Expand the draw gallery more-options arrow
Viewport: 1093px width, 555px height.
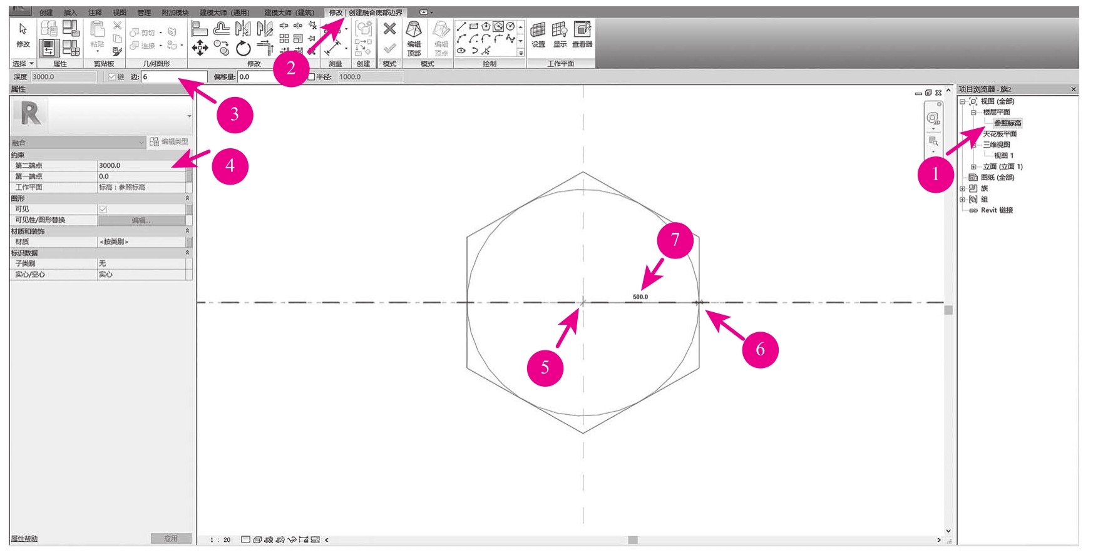click(x=521, y=53)
